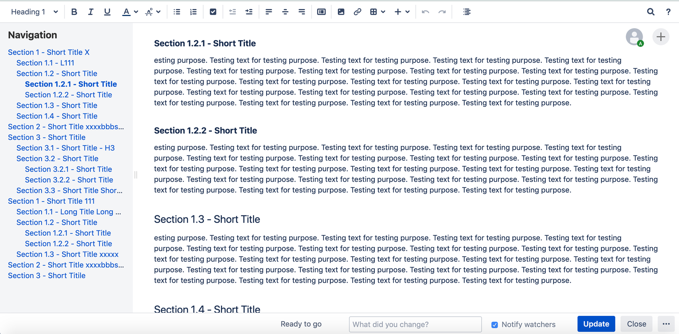Open page layout options

[322, 12]
